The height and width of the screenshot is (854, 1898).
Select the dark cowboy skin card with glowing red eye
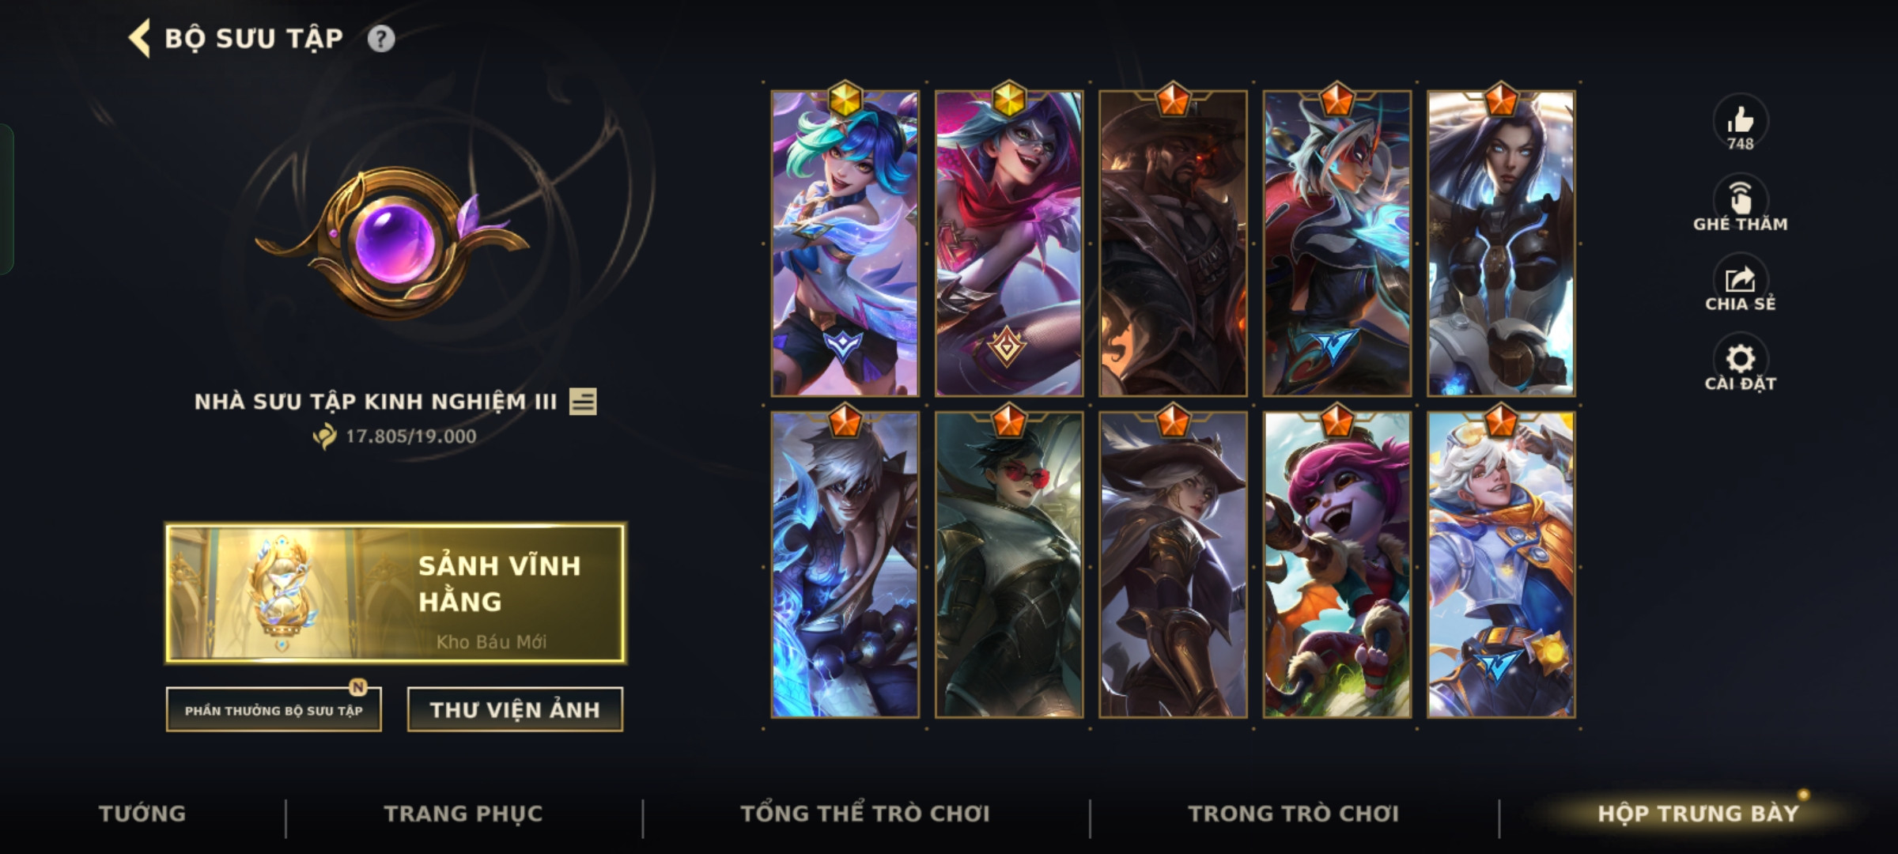(x=1173, y=244)
